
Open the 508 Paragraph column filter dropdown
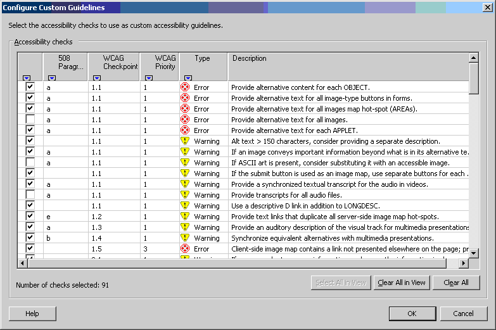[52, 78]
